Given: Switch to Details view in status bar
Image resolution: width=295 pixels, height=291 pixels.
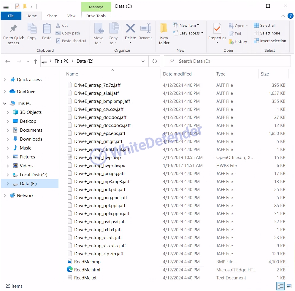Looking at the screenshot, I should (281, 286).
